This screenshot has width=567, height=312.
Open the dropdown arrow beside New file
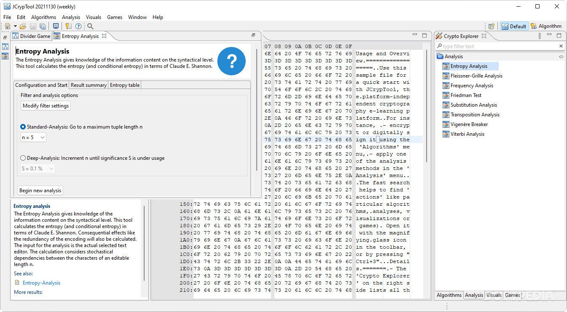(x=15, y=26)
